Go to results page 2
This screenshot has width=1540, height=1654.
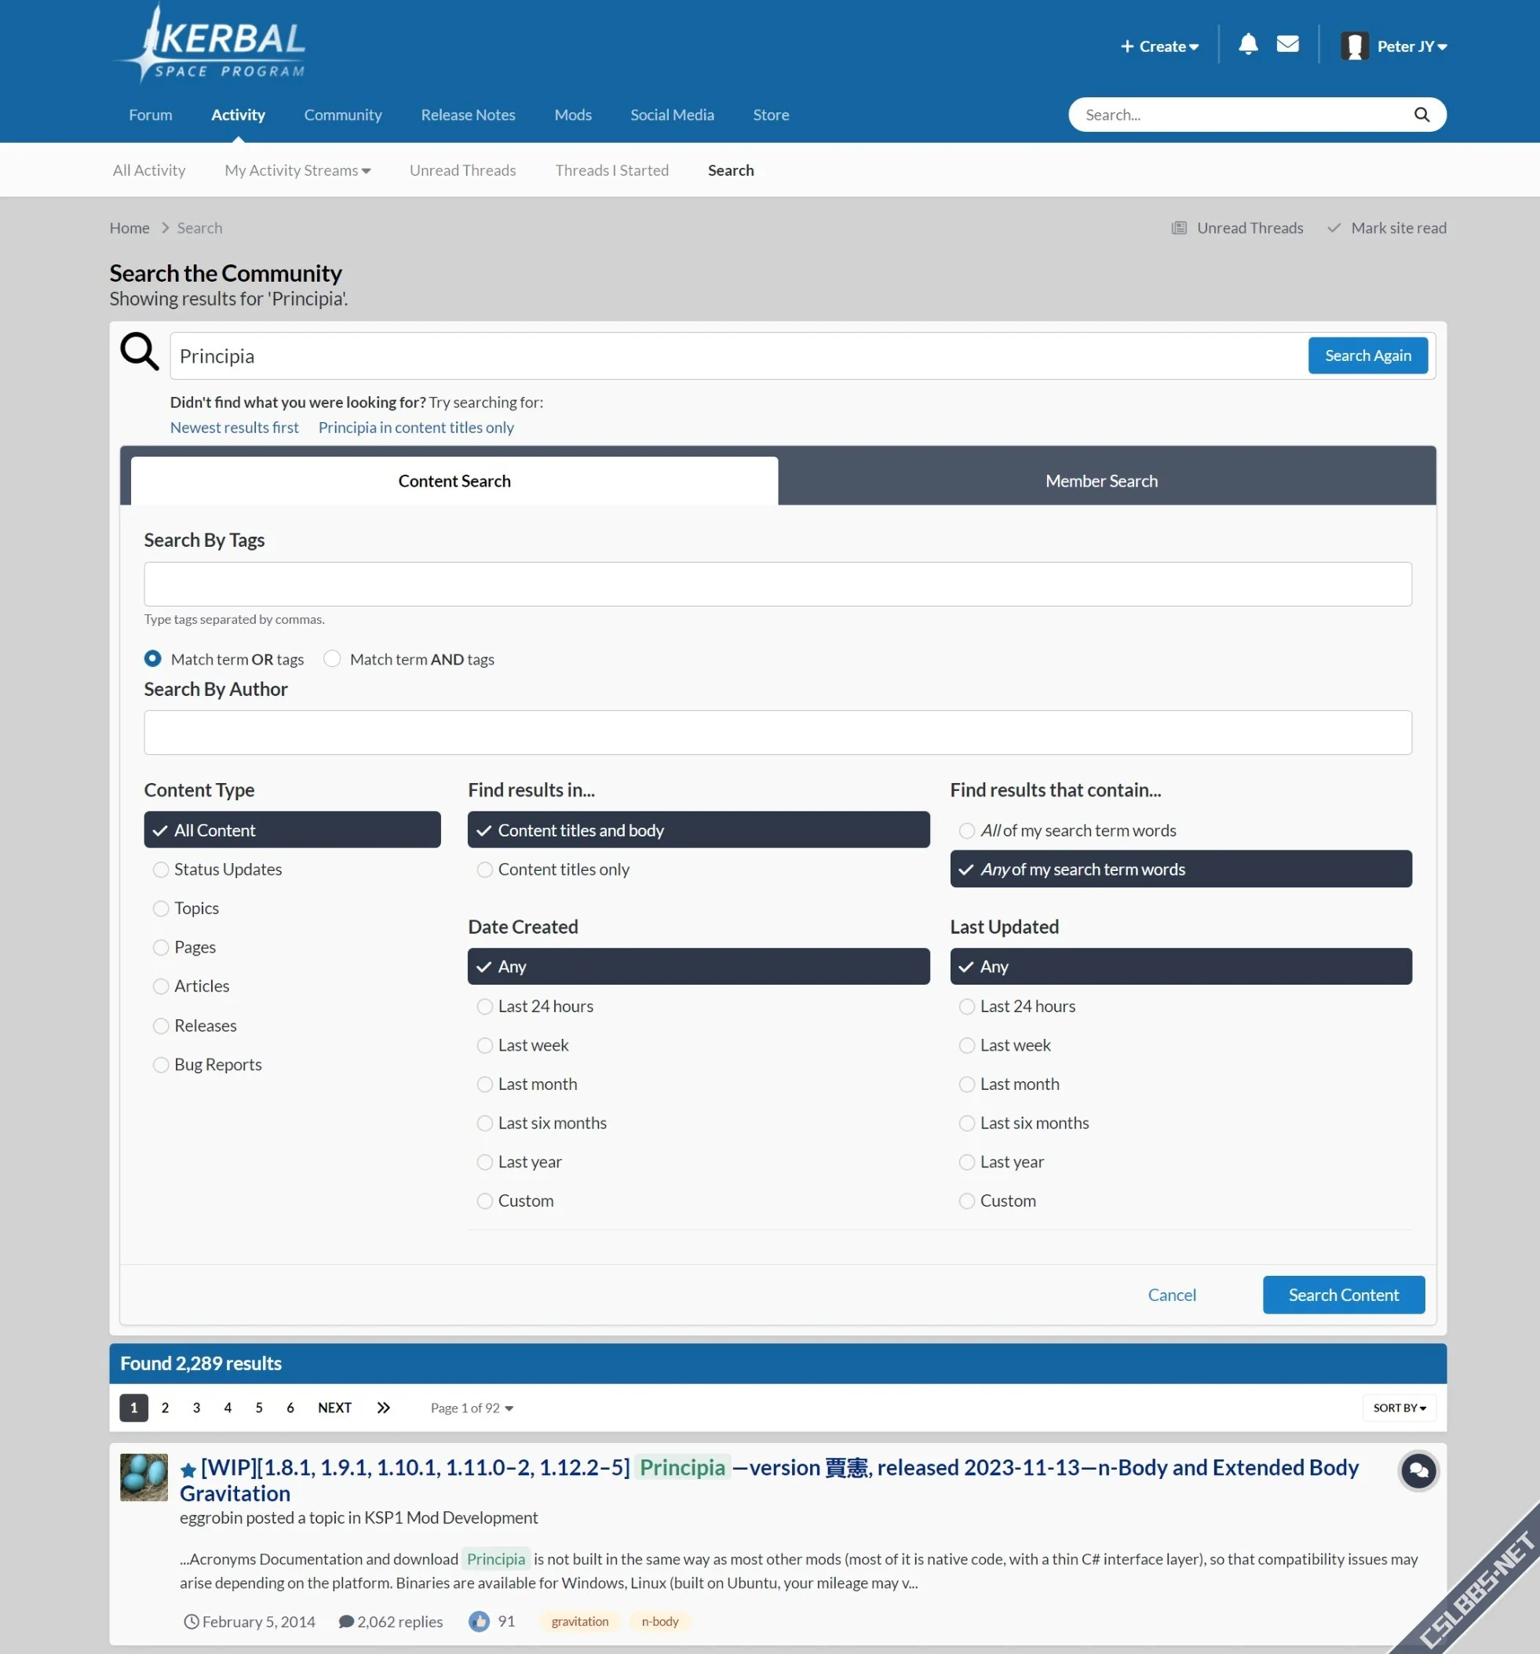pos(165,1408)
